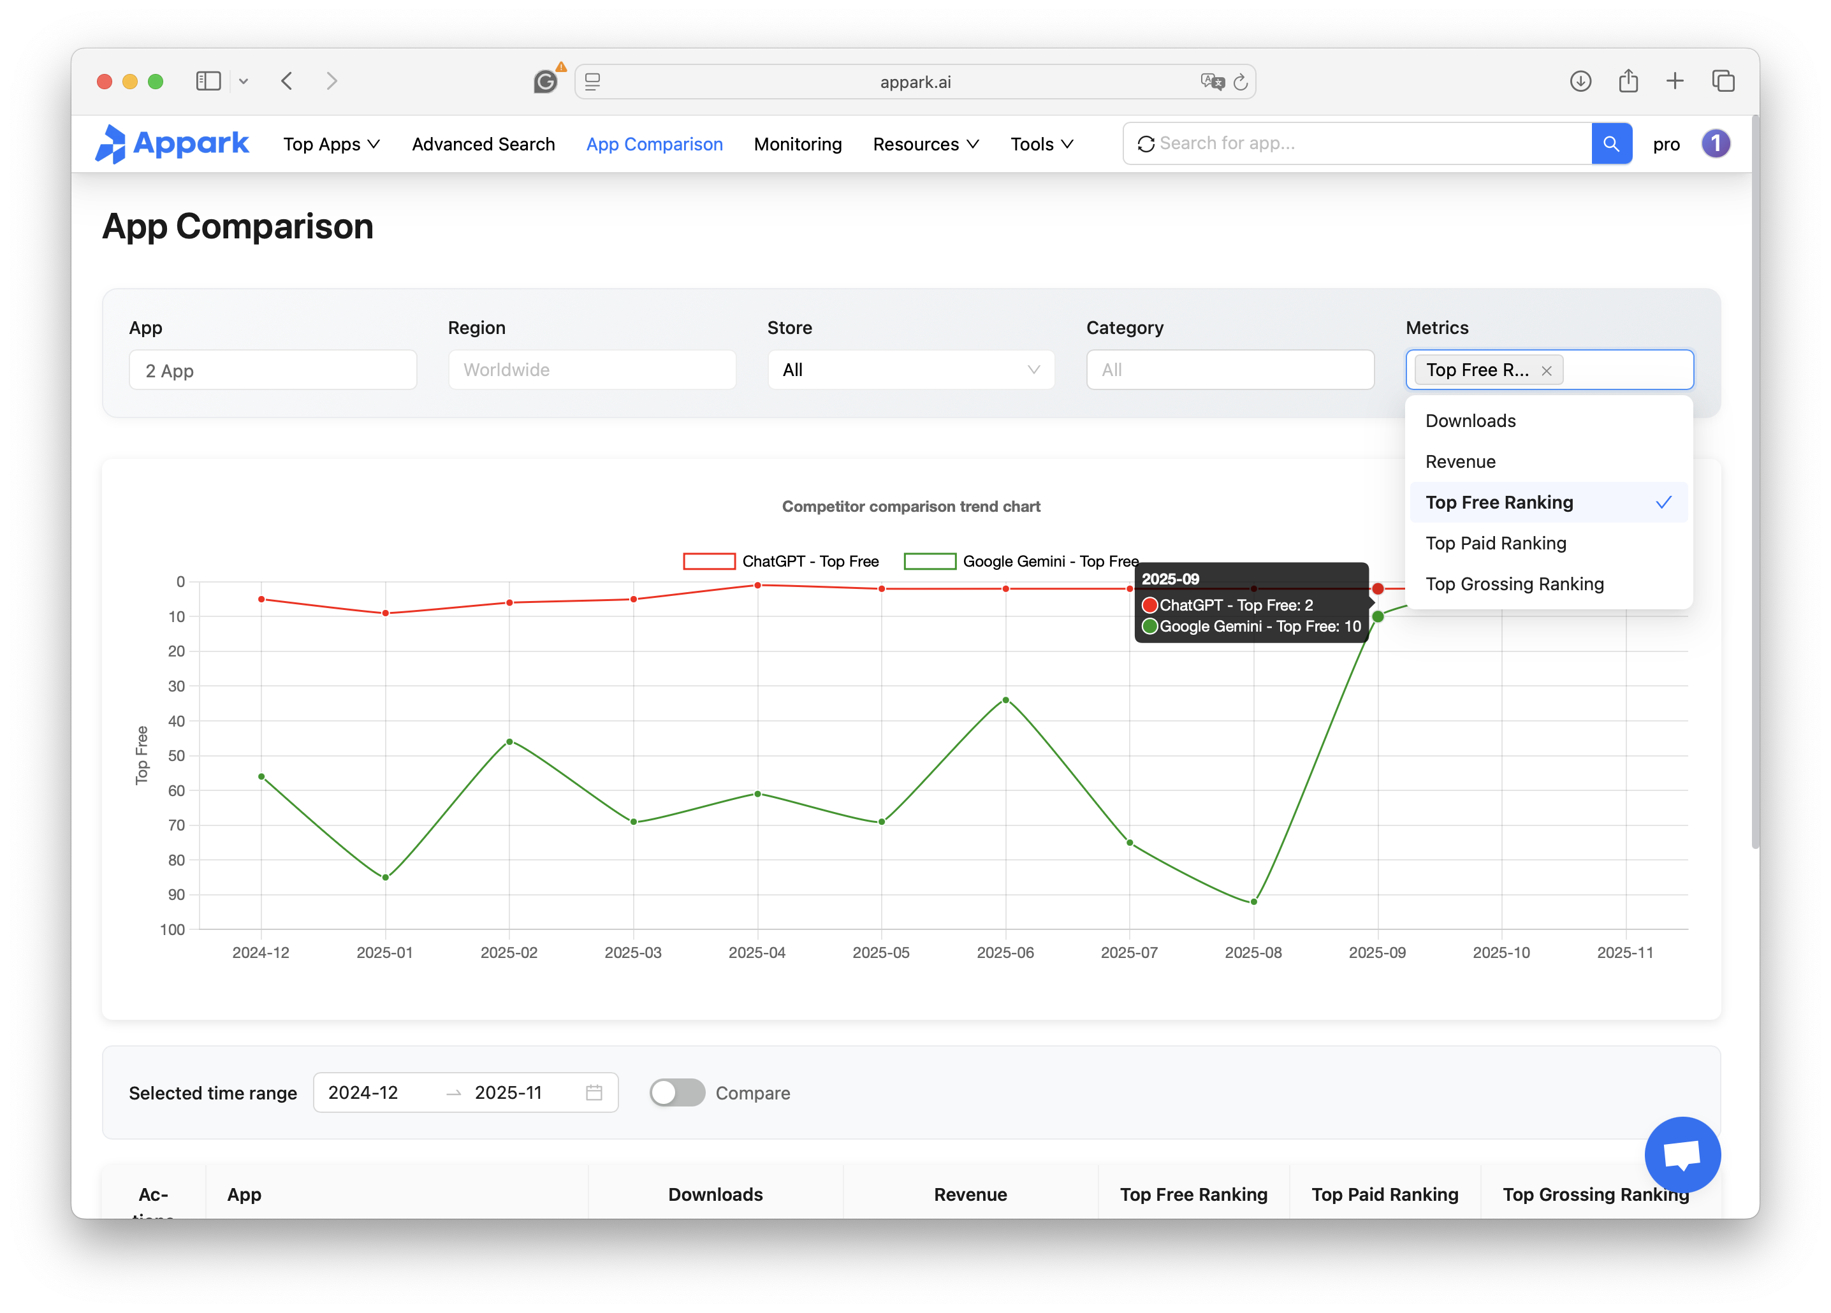
Task: Open the chat support bubble
Action: [x=1682, y=1154]
